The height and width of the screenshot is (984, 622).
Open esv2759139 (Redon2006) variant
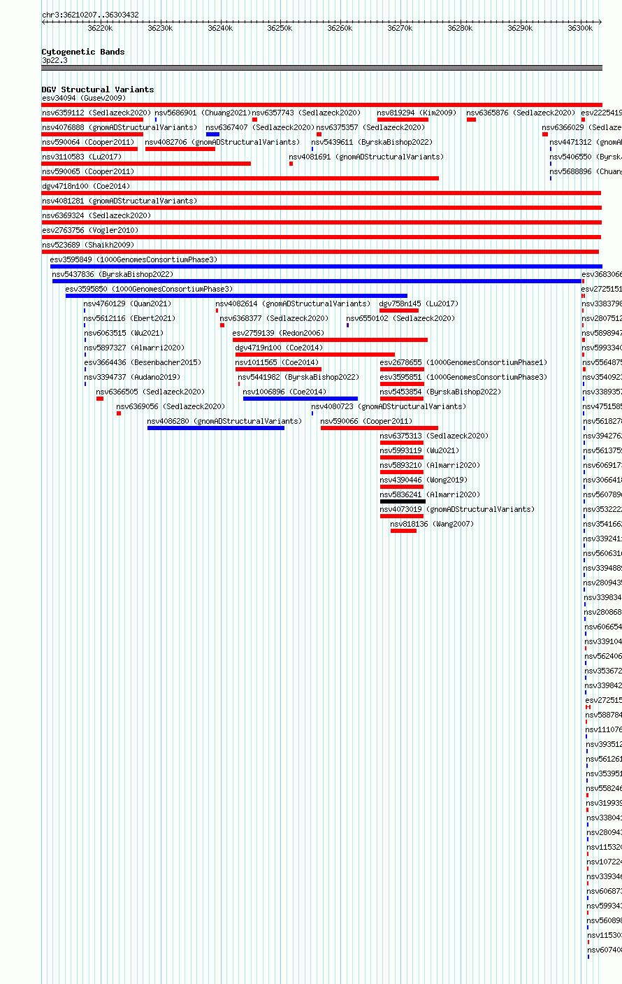point(279,333)
